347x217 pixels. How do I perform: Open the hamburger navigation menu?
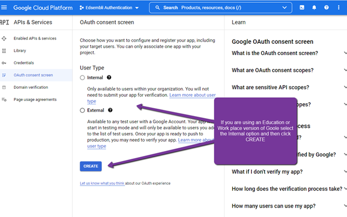4,8
